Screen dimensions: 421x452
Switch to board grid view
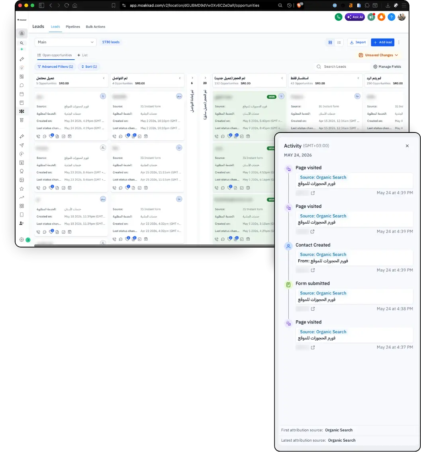coord(330,42)
